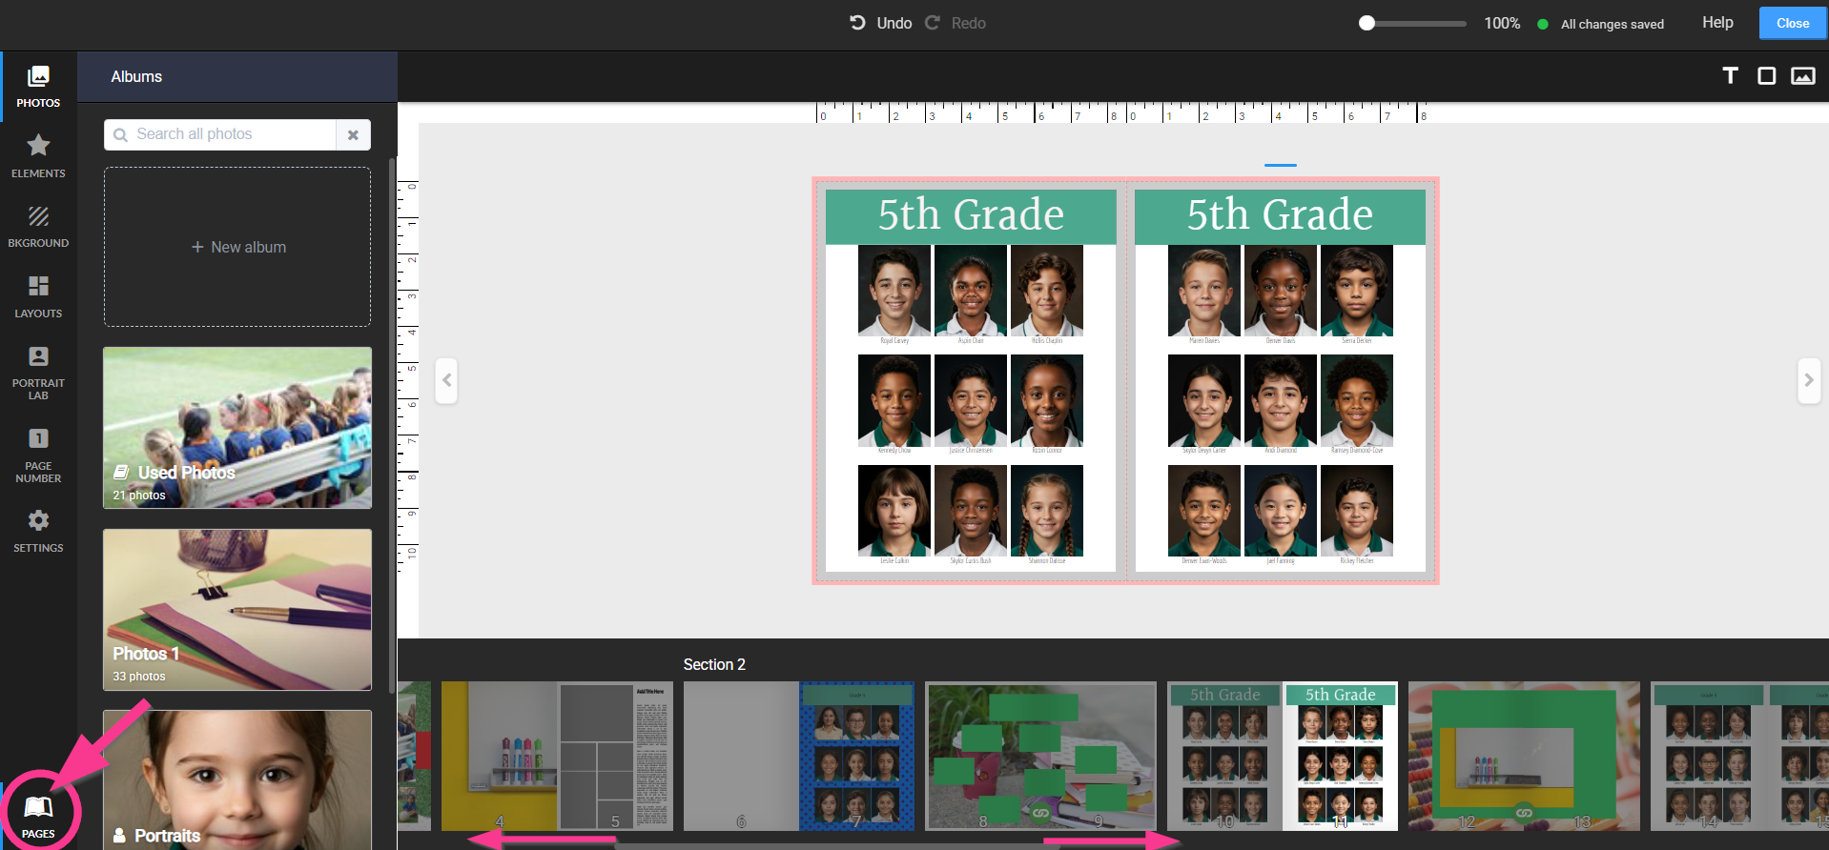Undo the last change

(x=880, y=23)
